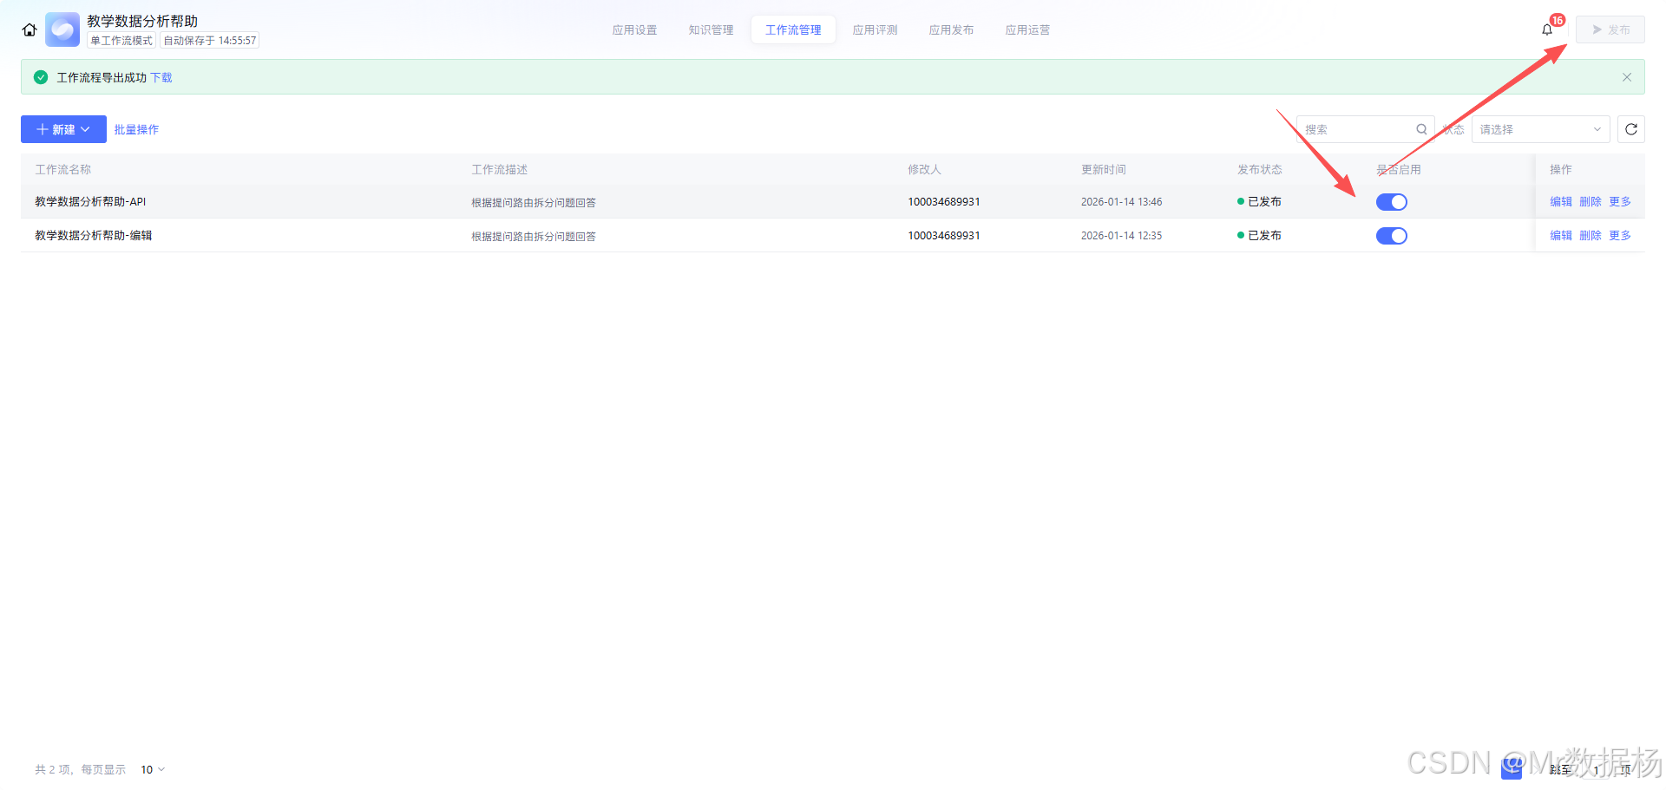Click the 修改人 column header
This screenshot has width=1666, height=790.
click(x=925, y=169)
